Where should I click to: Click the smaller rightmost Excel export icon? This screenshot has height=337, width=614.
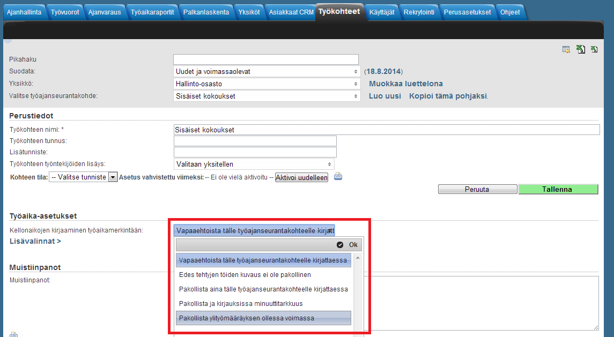pos(594,50)
